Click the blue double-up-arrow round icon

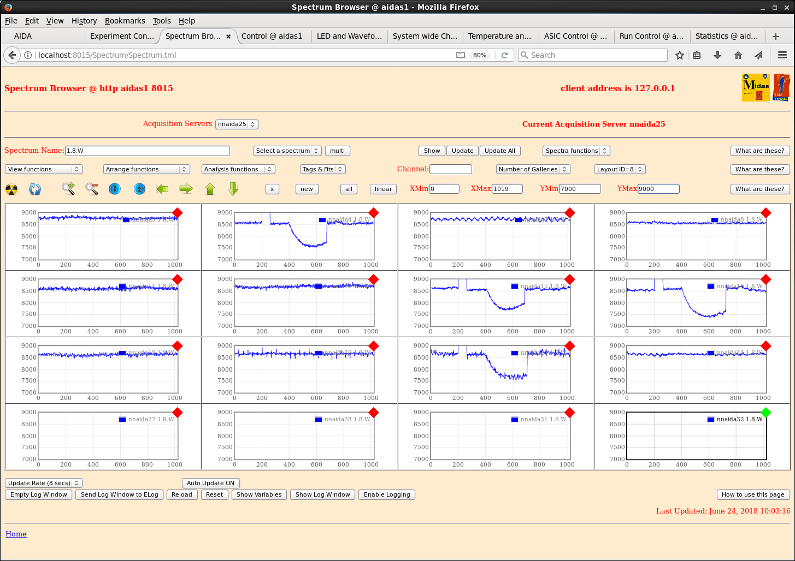pos(140,189)
